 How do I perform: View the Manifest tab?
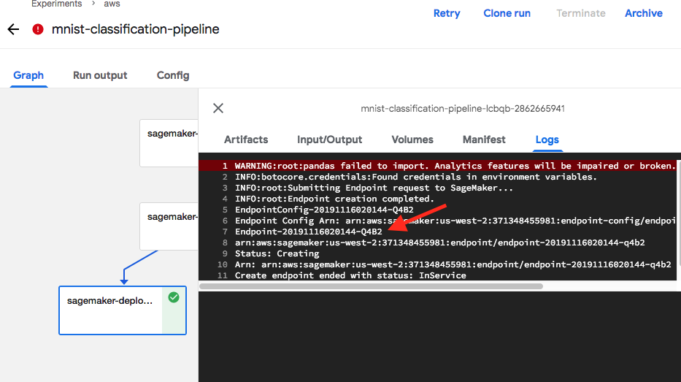click(484, 140)
